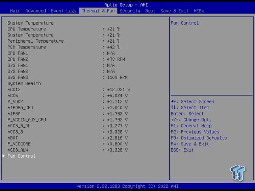Select the VCC3_3 label
This screenshot has height=191, width=255.
pyautogui.click(x=15, y=132)
